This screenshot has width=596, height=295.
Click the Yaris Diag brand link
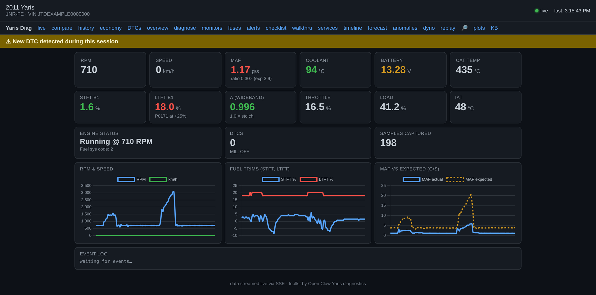pos(19,28)
